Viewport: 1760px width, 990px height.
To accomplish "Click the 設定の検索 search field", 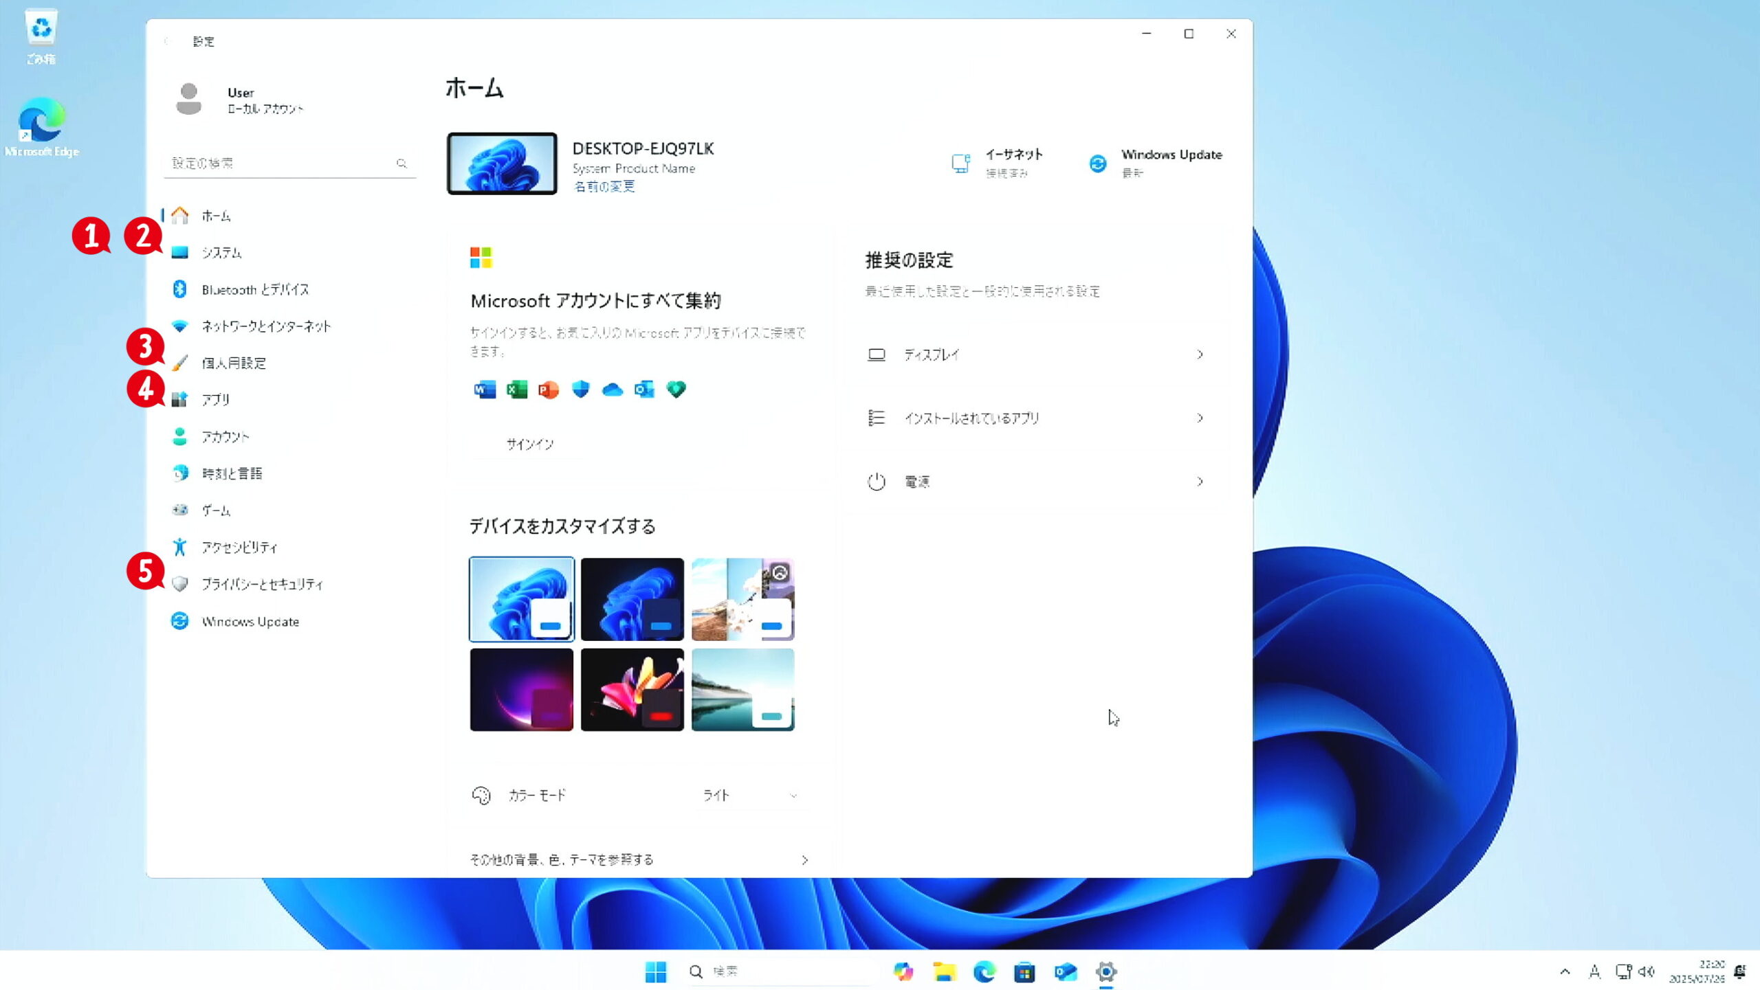I will point(289,163).
